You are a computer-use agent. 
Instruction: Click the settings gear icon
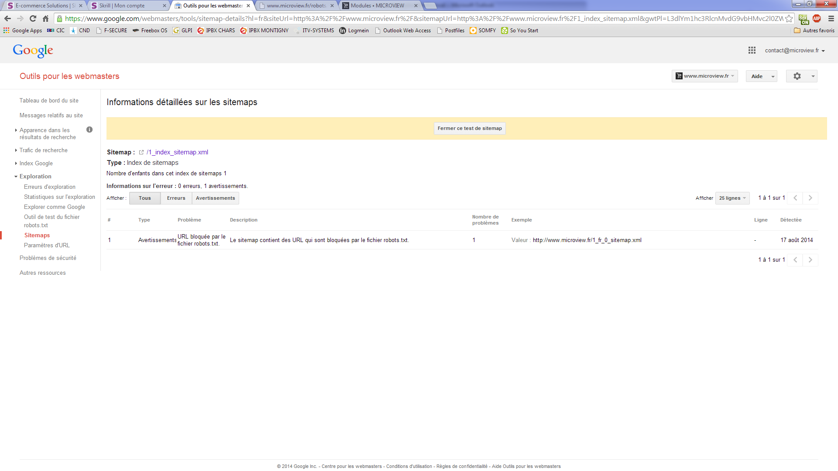pyautogui.click(x=797, y=76)
